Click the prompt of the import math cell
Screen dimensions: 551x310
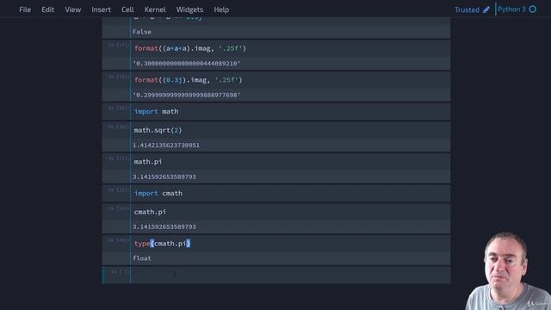[x=119, y=108]
